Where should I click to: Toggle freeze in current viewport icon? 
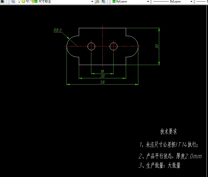coord(28,1)
